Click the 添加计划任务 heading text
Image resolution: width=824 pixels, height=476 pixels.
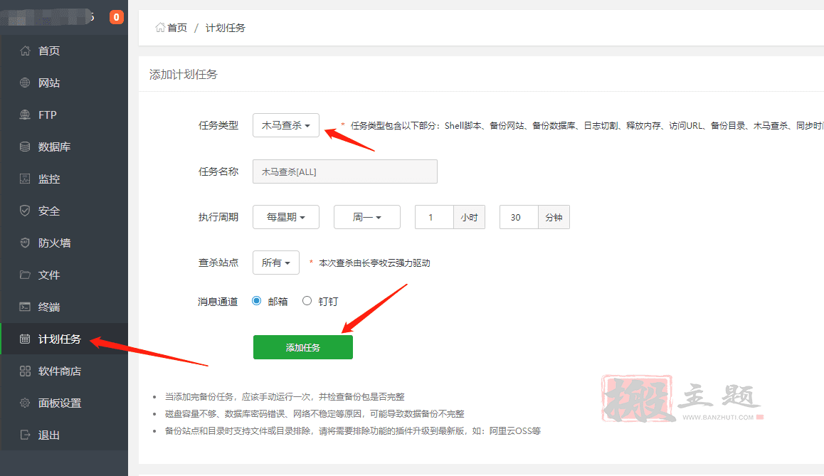pyautogui.click(x=184, y=75)
